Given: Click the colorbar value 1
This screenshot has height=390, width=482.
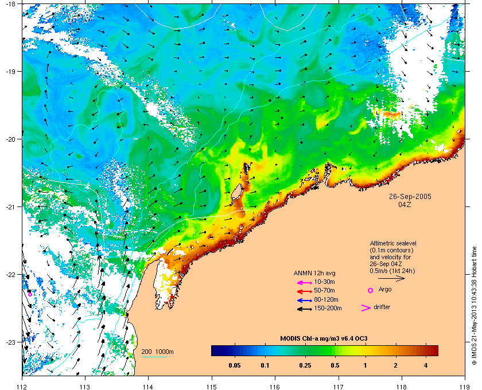Looking at the screenshot, I should click(x=365, y=365).
